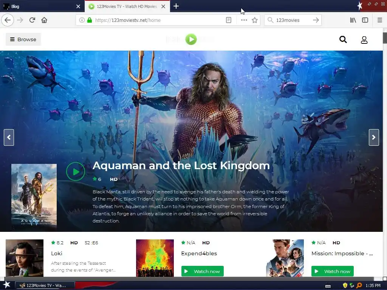Viewport: 387px width, 290px height.
Task: Open the library bookshelf icon
Action: [x=353, y=20]
